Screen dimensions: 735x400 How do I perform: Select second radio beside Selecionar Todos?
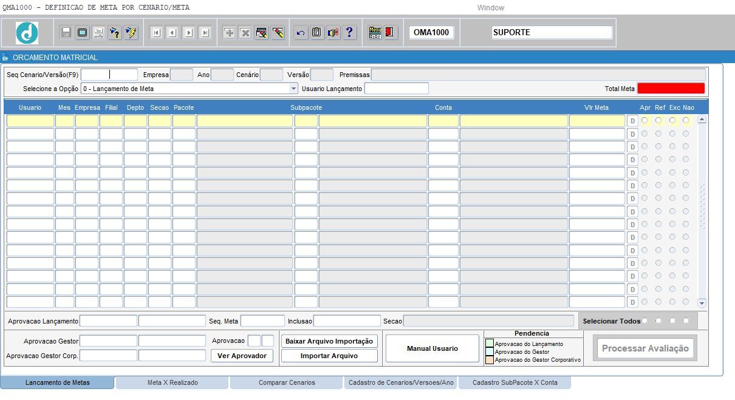[658, 320]
